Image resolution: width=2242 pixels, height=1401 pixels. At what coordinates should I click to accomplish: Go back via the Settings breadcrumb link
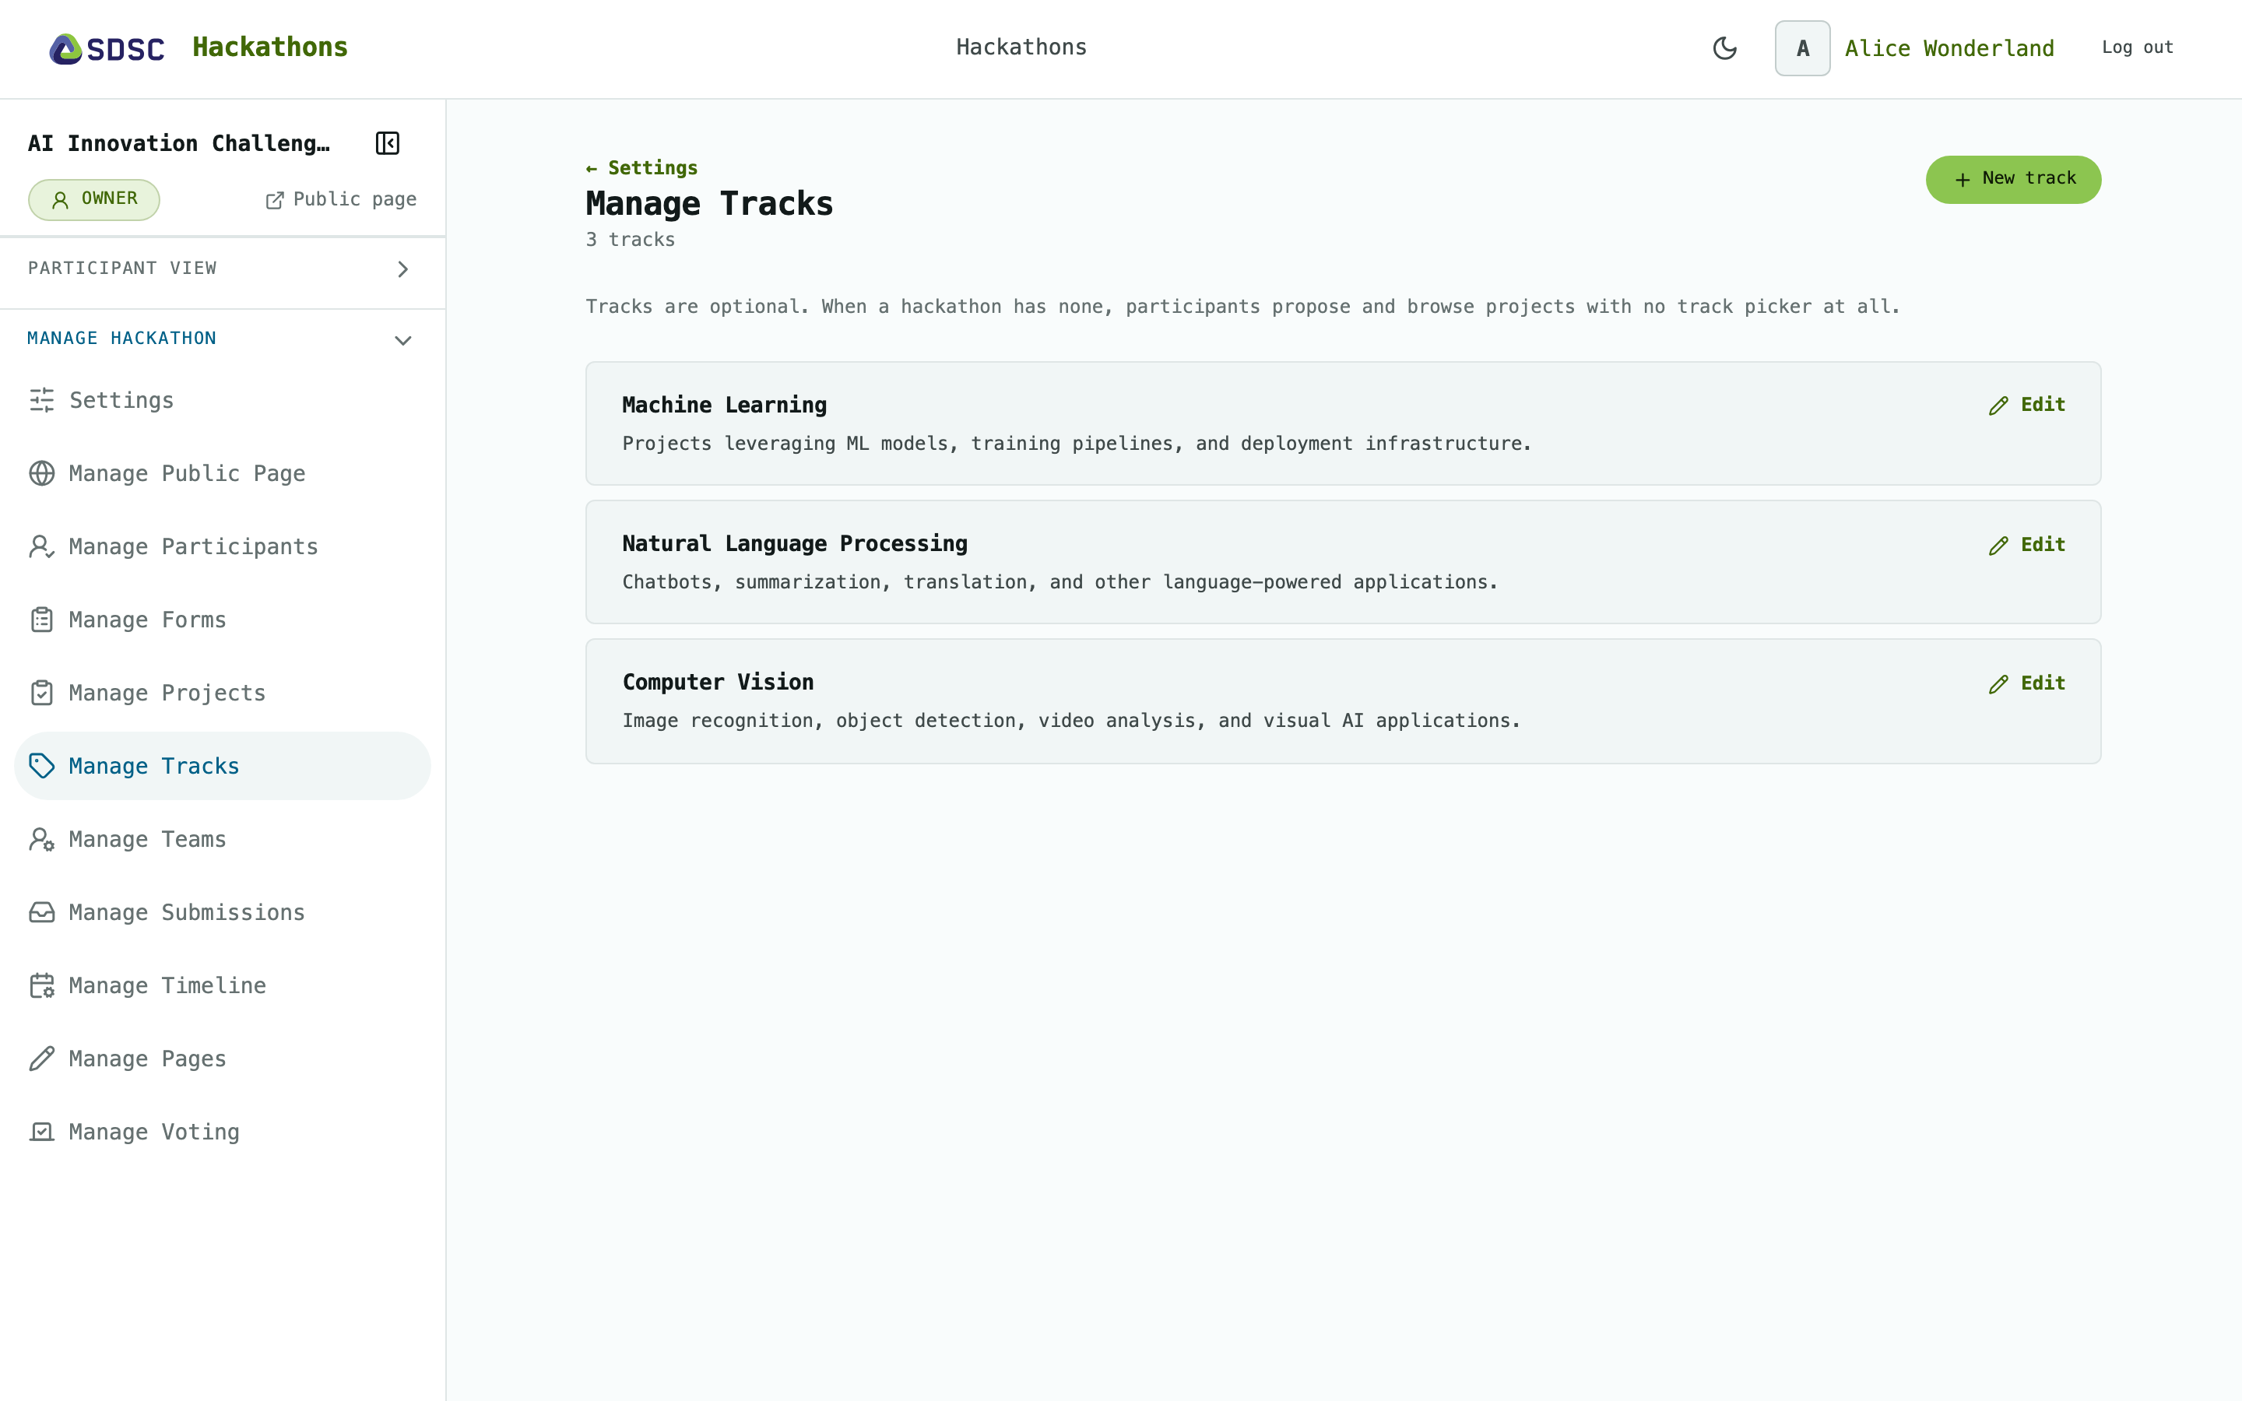pos(641,167)
